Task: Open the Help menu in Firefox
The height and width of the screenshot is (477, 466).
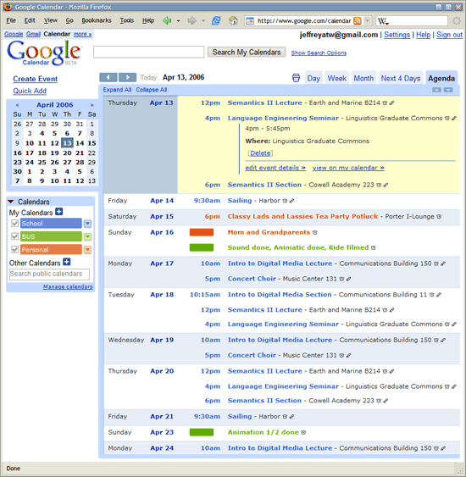Action: click(x=148, y=20)
